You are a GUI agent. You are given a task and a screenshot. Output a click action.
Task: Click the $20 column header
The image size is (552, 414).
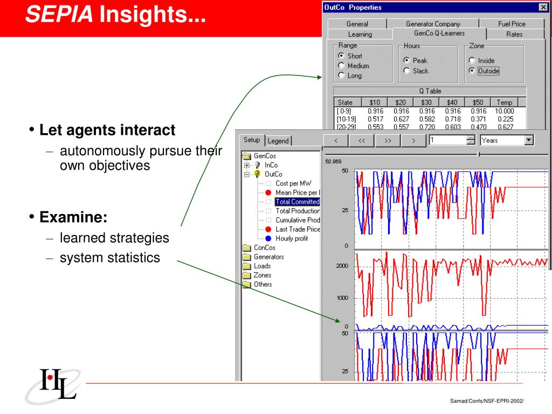401,102
